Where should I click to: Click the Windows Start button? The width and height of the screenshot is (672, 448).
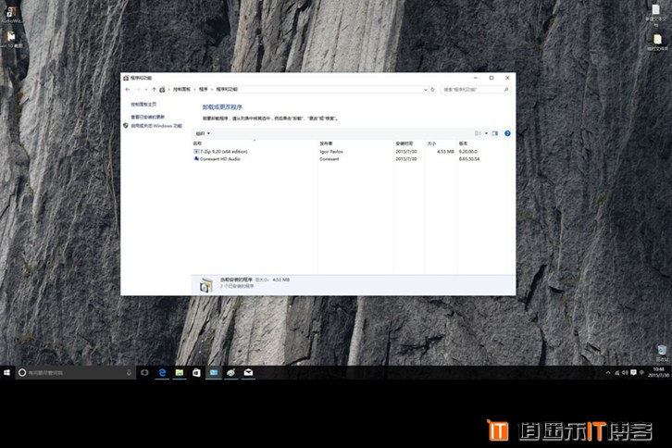[x=7, y=372]
